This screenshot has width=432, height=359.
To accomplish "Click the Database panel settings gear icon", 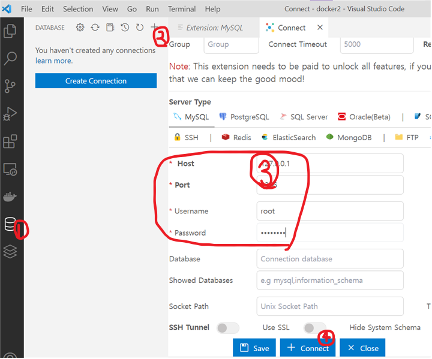I will 80,27.
